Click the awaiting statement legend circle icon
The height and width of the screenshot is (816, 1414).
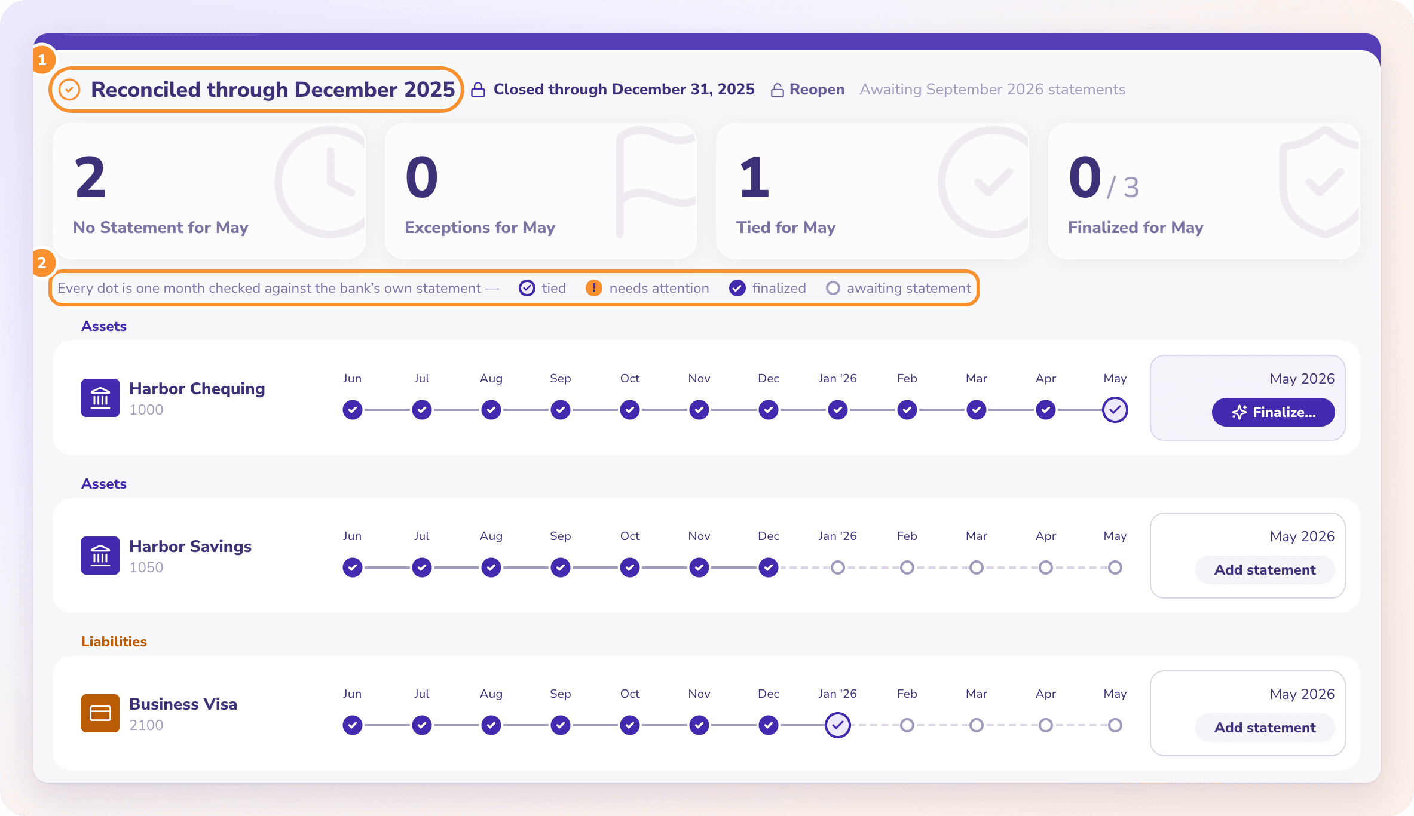click(833, 288)
